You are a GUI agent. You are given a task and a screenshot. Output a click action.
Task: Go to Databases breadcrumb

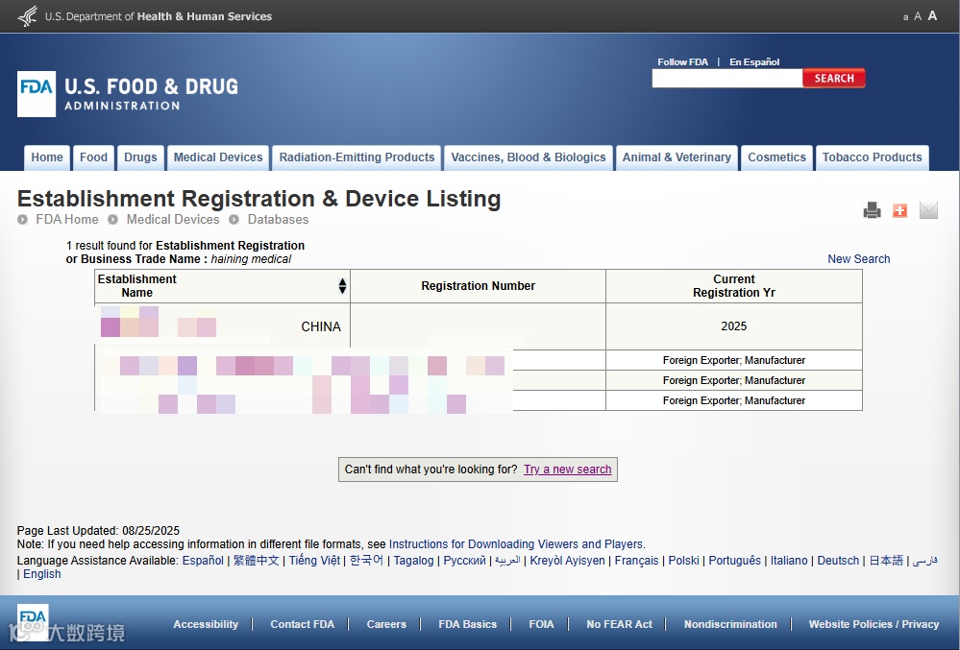click(x=278, y=219)
